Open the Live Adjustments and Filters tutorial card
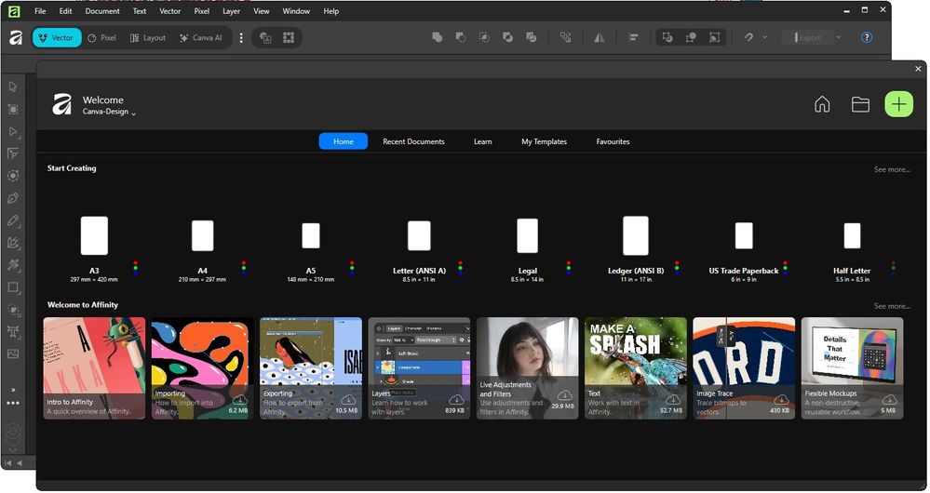This screenshot has height=493, width=930. click(x=527, y=368)
